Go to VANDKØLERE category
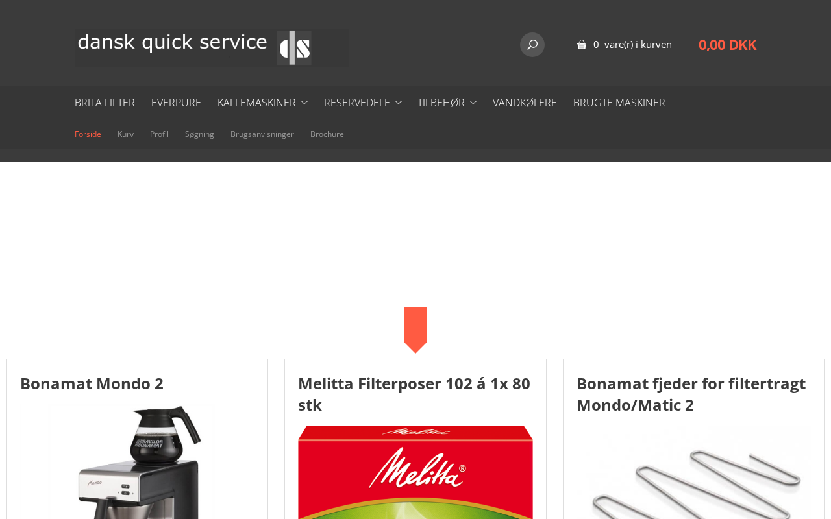This screenshot has height=519, width=831. (525, 103)
